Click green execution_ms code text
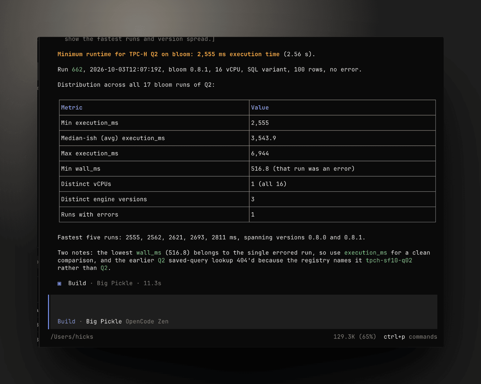 [365, 253]
